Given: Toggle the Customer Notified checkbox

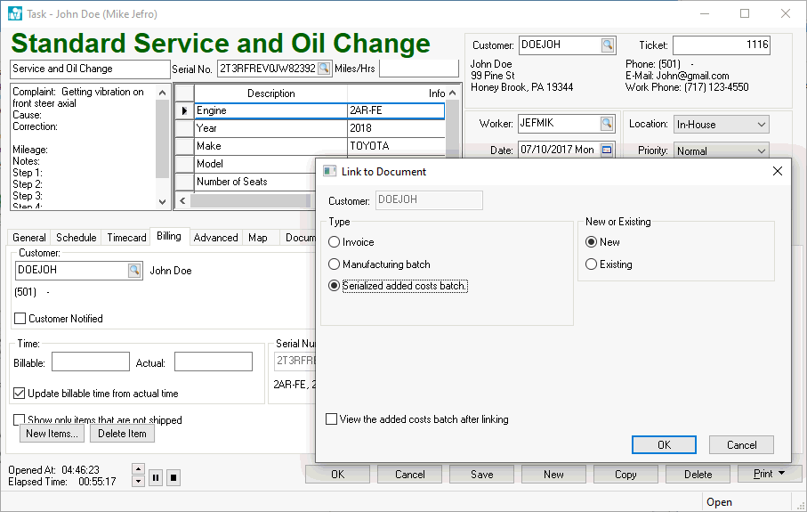Looking at the screenshot, I should 20,319.
